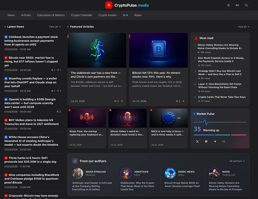Screen dimensions: 258x199
Task: Open Three hacks in 6 hours DeFi headline
Action: [x=30, y=160]
